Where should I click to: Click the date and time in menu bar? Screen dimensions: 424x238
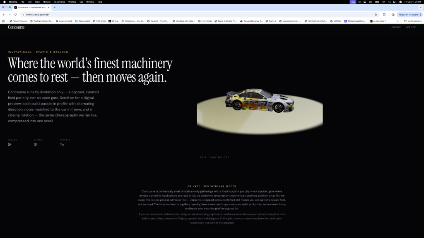pyautogui.click(x=413, y=2)
